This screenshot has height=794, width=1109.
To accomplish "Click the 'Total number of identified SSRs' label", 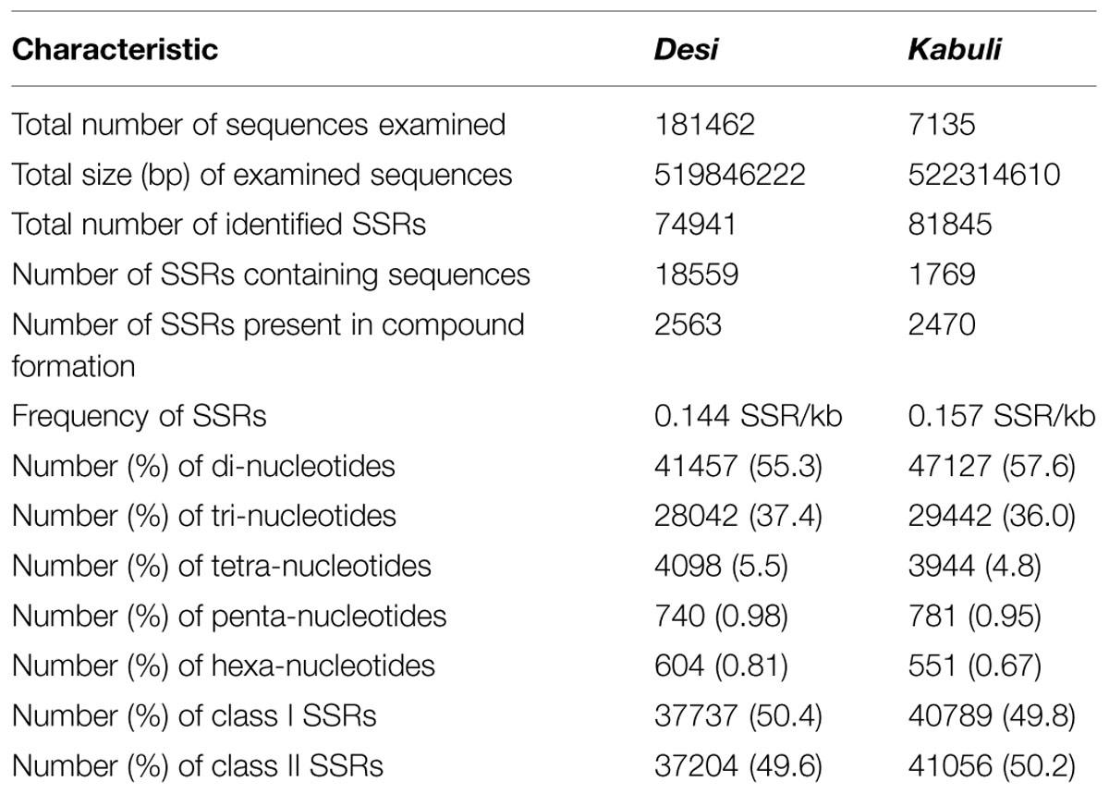I will point(219,225).
